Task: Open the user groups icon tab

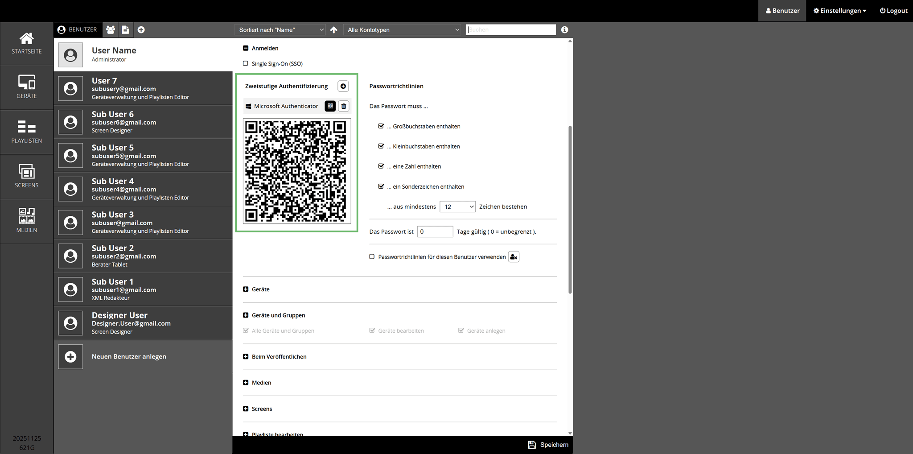Action: tap(110, 30)
